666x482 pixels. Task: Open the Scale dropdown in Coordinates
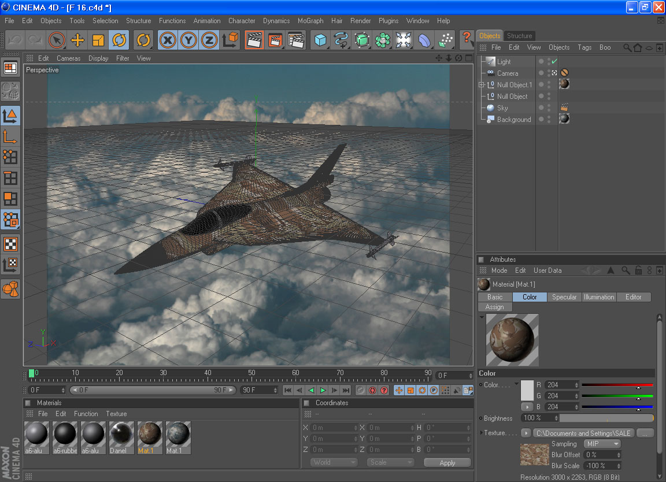coord(390,462)
